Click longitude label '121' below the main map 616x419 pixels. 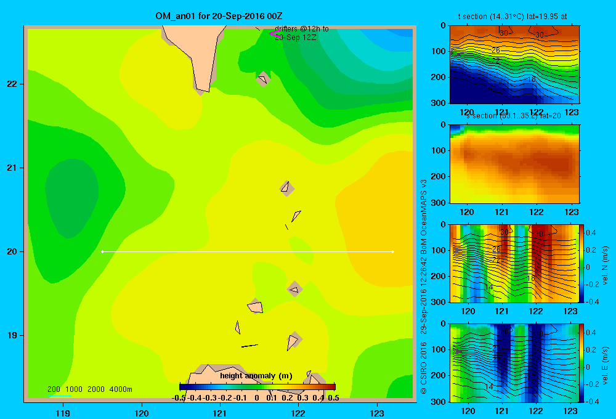220,413
